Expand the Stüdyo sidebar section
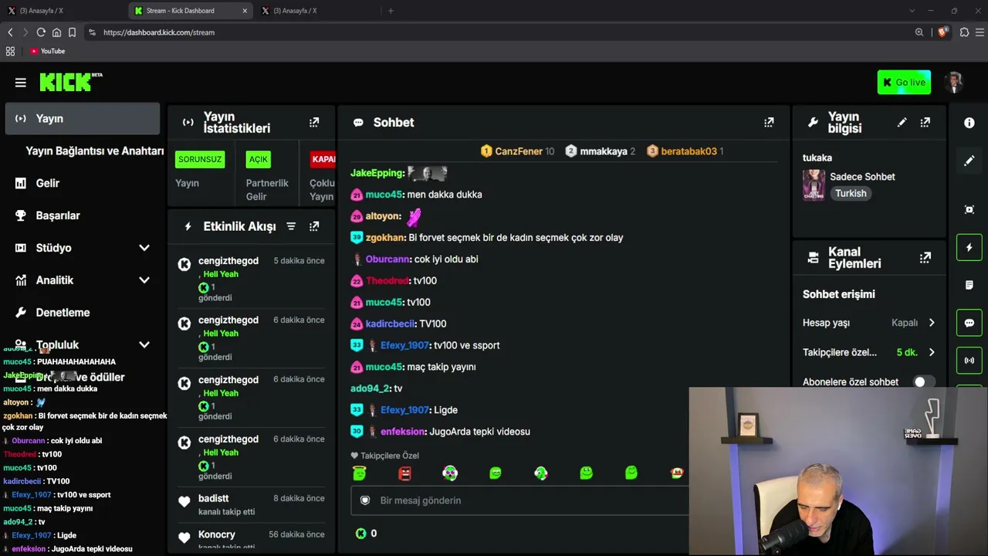988x556 pixels. coord(144,248)
